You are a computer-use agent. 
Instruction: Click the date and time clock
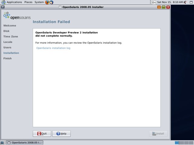tap(170, 2)
